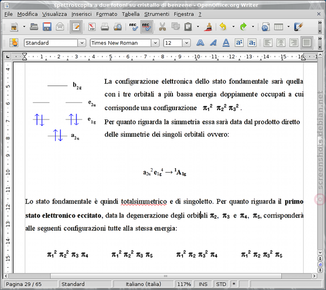Show the Draw Functions toolbar
The image size is (326, 290).
click(298, 27)
